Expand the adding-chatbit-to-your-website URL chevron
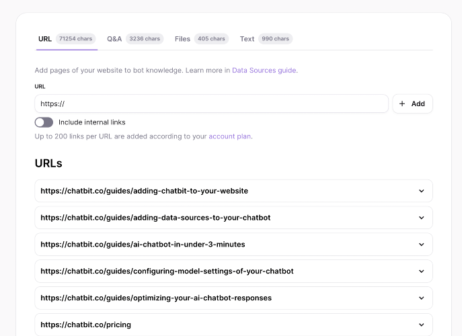This screenshot has width=462, height=336. click(x=422, y=191)
